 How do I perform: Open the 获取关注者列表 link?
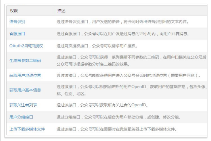(23, 105)
